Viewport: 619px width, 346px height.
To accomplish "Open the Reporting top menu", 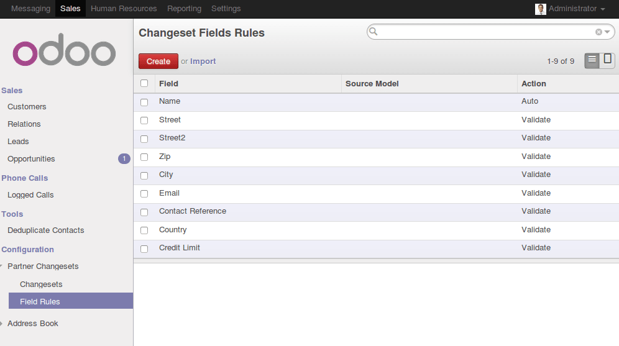I will 184,9.
